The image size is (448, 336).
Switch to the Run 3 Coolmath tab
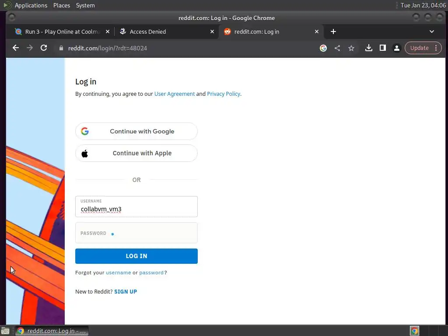coord(62,31)
